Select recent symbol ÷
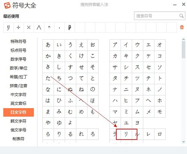Viewport: 187px width, 154px height. click(x=19, y=28)
